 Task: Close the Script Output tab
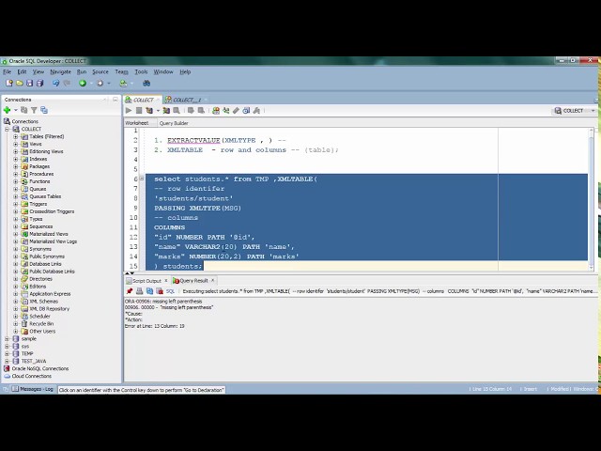(x=166, y=280)
